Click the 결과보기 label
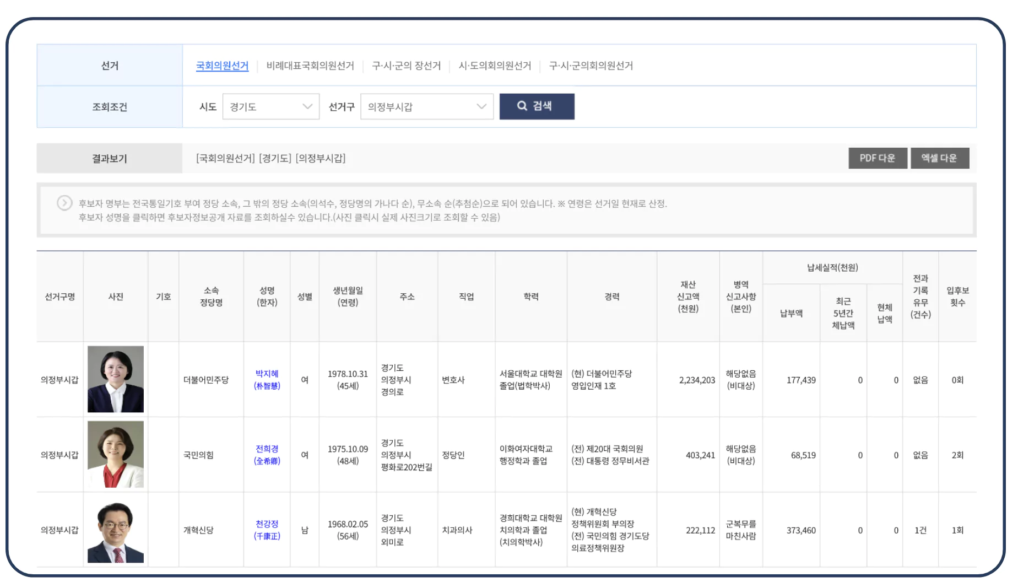1018x582 pixels. [110, 158]
